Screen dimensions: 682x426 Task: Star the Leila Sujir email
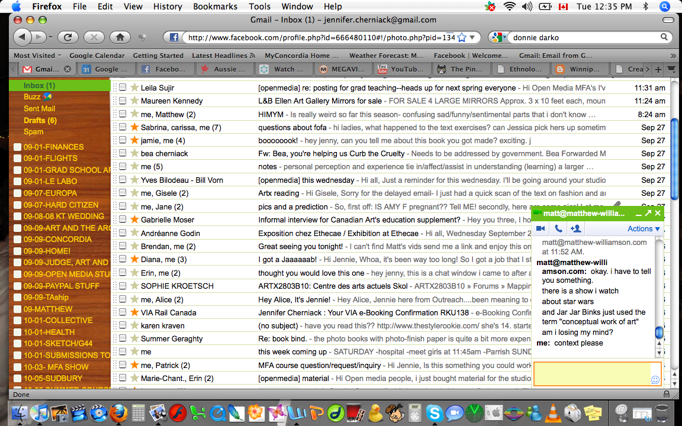134,88
